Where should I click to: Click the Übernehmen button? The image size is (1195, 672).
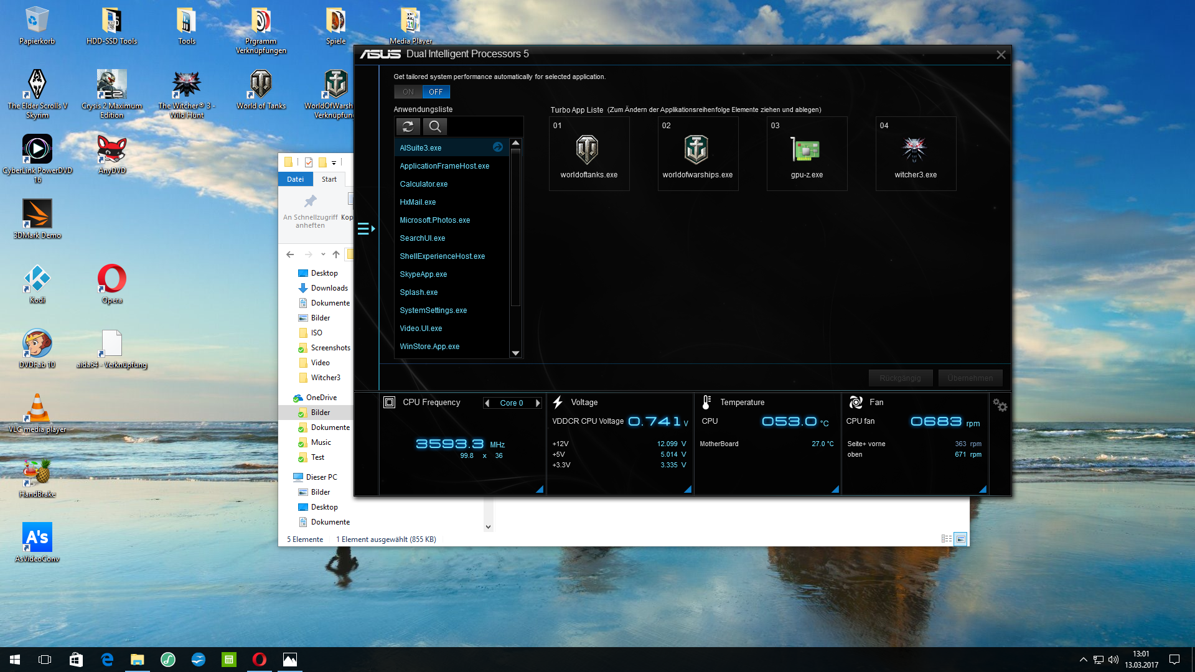[x=970, y=378]
